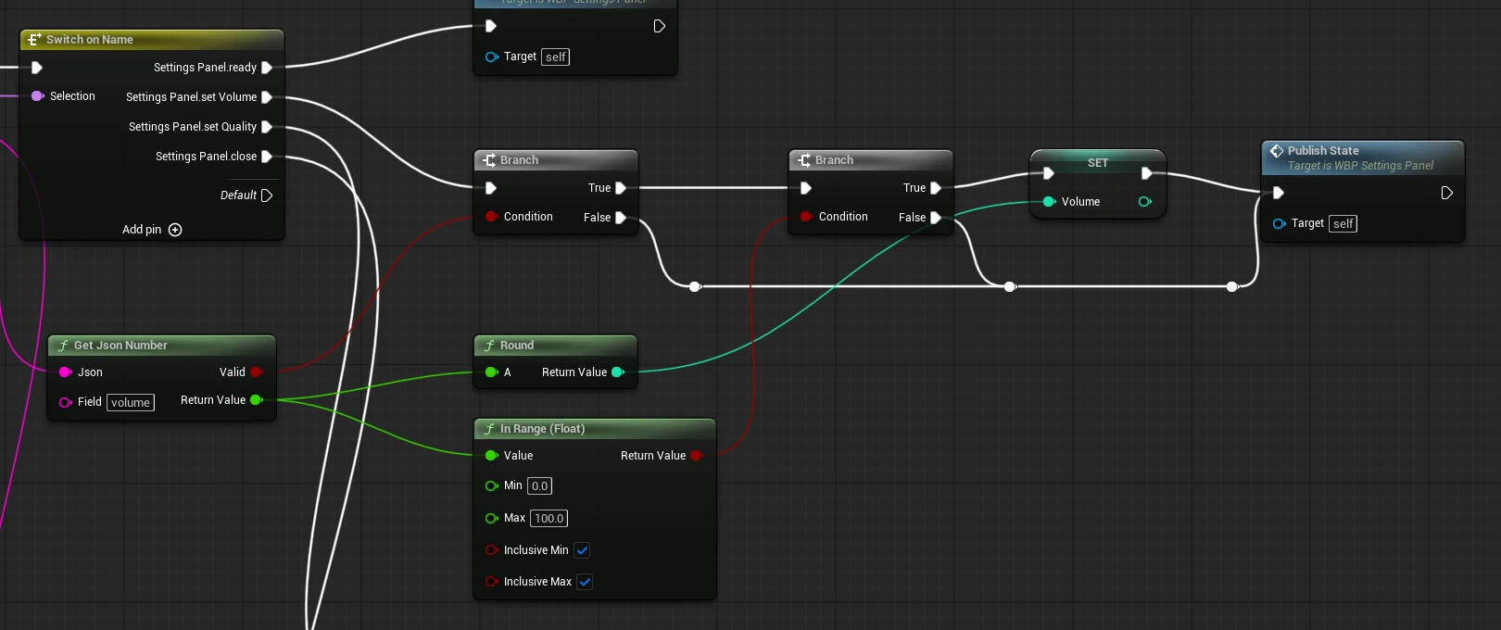Screen dimensions: 1501x630
Task: Select the Target pin on Publish State
Action: (1280, 224)
